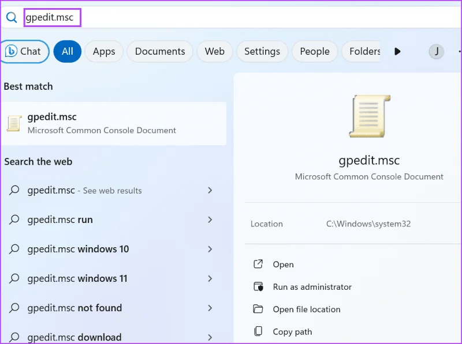This screenshot has height=344, width=462.
Task: Switch to the Folders filter tab
Action: [362, 51]
